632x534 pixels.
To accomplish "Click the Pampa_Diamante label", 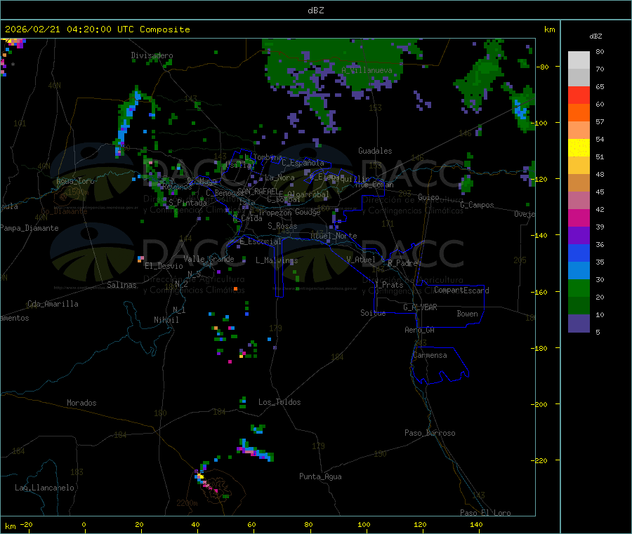I will pyautogui.click(x=29, y=228).
